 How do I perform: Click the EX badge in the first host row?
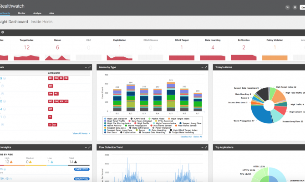(x=66, y=78)
